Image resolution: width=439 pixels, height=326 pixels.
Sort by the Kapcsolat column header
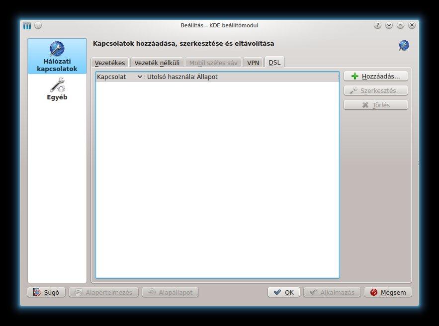120,77
